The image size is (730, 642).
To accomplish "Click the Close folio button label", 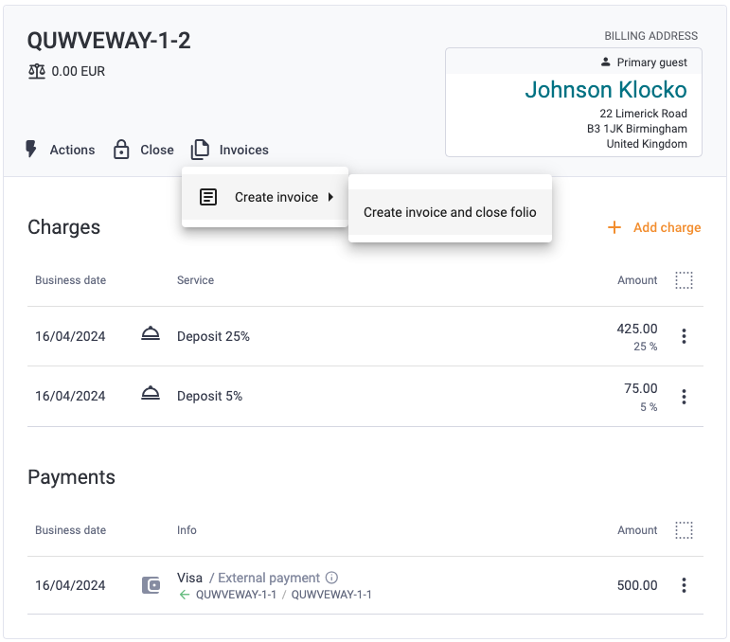I will [157, 150].
